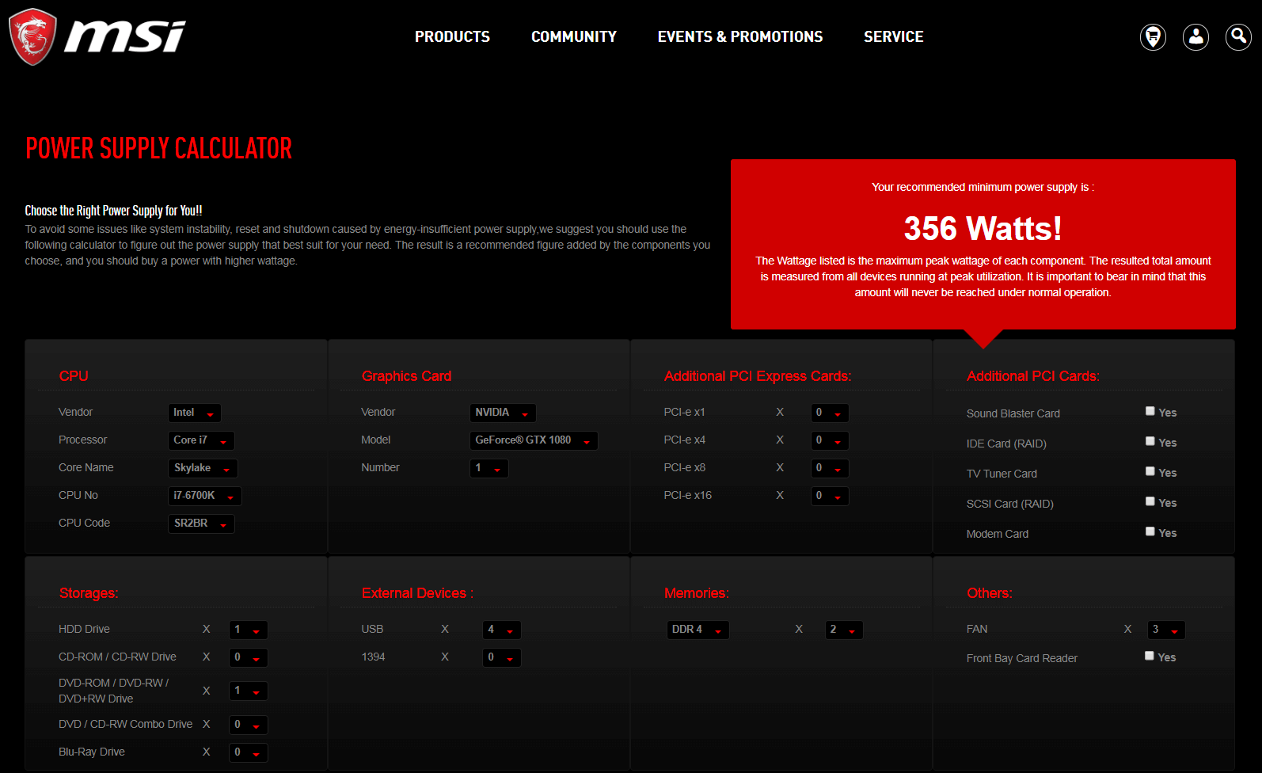Open the GeForce GTX 1080 model dropdown
Image resolution: width=1262 pixels, height=773 pixels.
(x=533, y=440)
